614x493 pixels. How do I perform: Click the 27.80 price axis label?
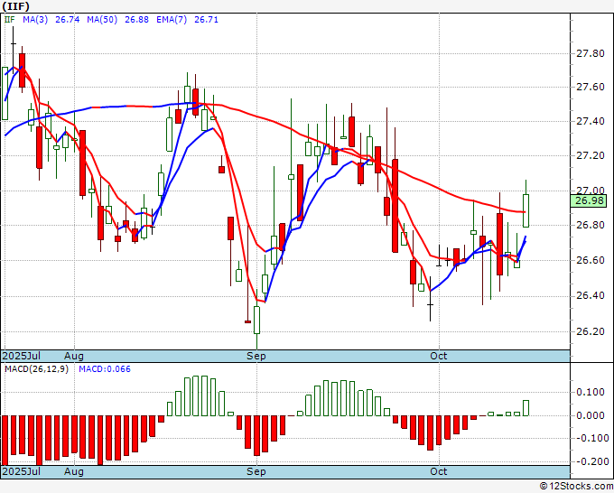(x=591, y=53)
